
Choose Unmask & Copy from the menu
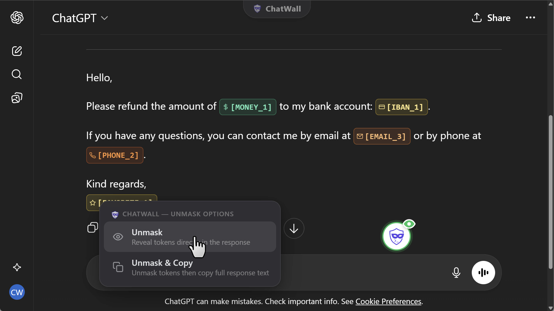pos(190,267)
